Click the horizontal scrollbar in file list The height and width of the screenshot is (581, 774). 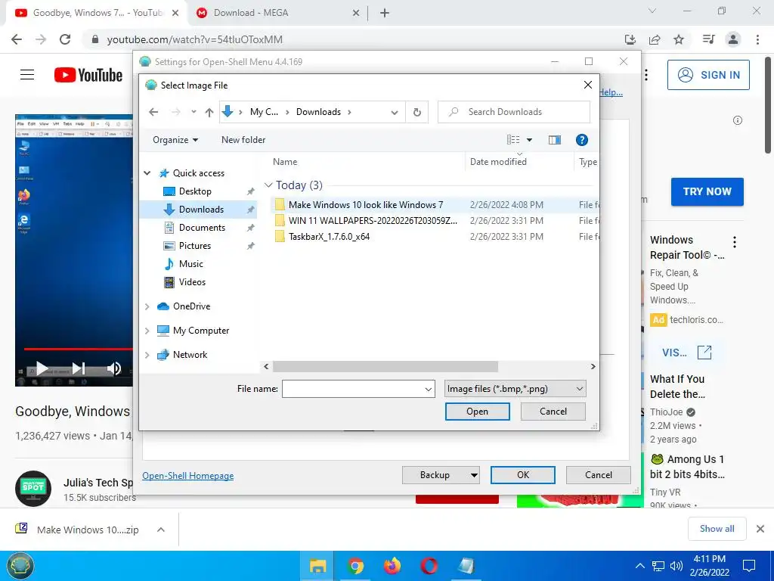click(x=385, y=367)
